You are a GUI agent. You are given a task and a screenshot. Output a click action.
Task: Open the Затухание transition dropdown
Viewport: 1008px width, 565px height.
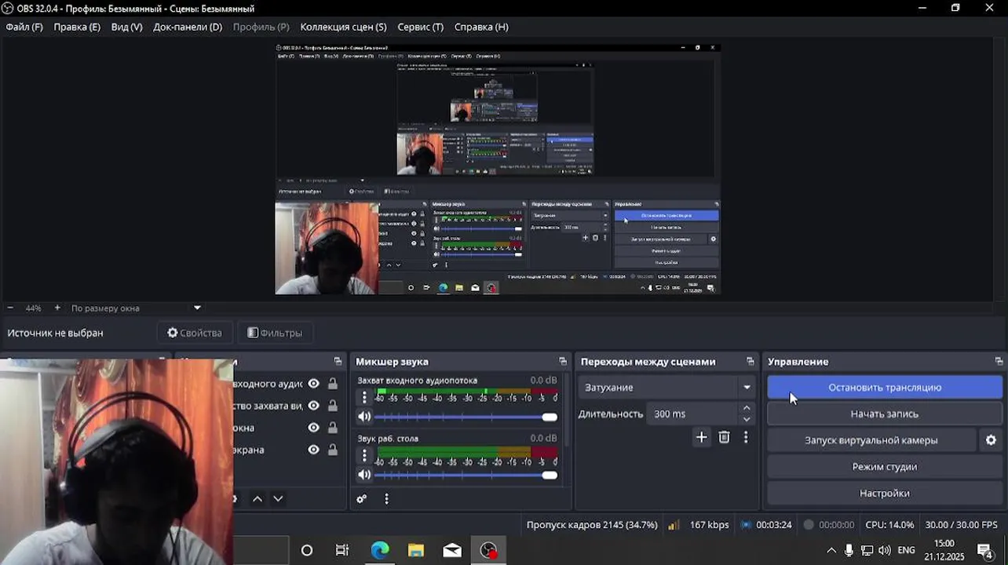pos(667,388)
